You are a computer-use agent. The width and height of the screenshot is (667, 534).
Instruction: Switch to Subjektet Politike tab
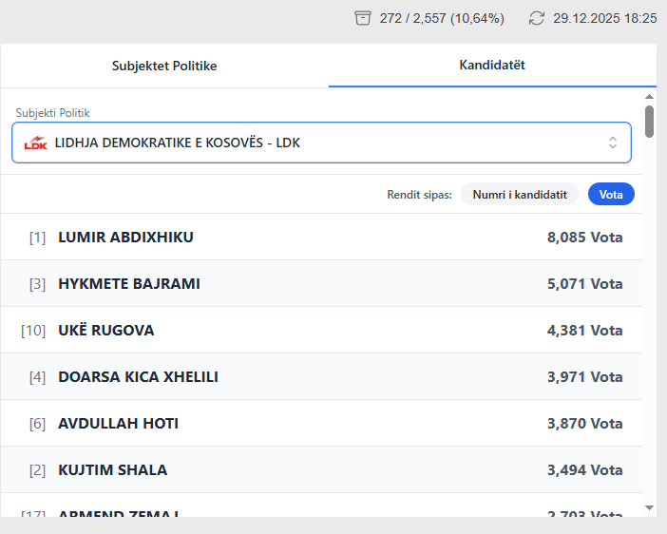coord(164,66)
